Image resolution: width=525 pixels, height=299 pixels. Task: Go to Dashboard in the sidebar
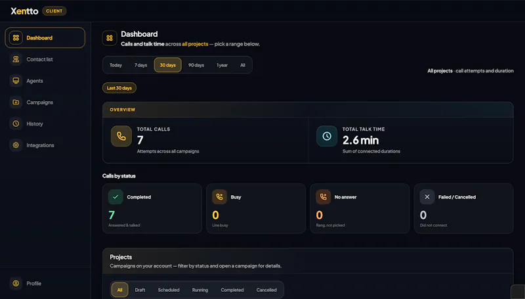click(45, 38)
